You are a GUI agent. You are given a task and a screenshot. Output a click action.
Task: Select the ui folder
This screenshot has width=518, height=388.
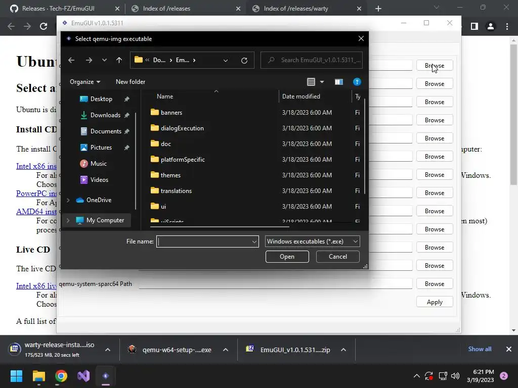point(163,207)
